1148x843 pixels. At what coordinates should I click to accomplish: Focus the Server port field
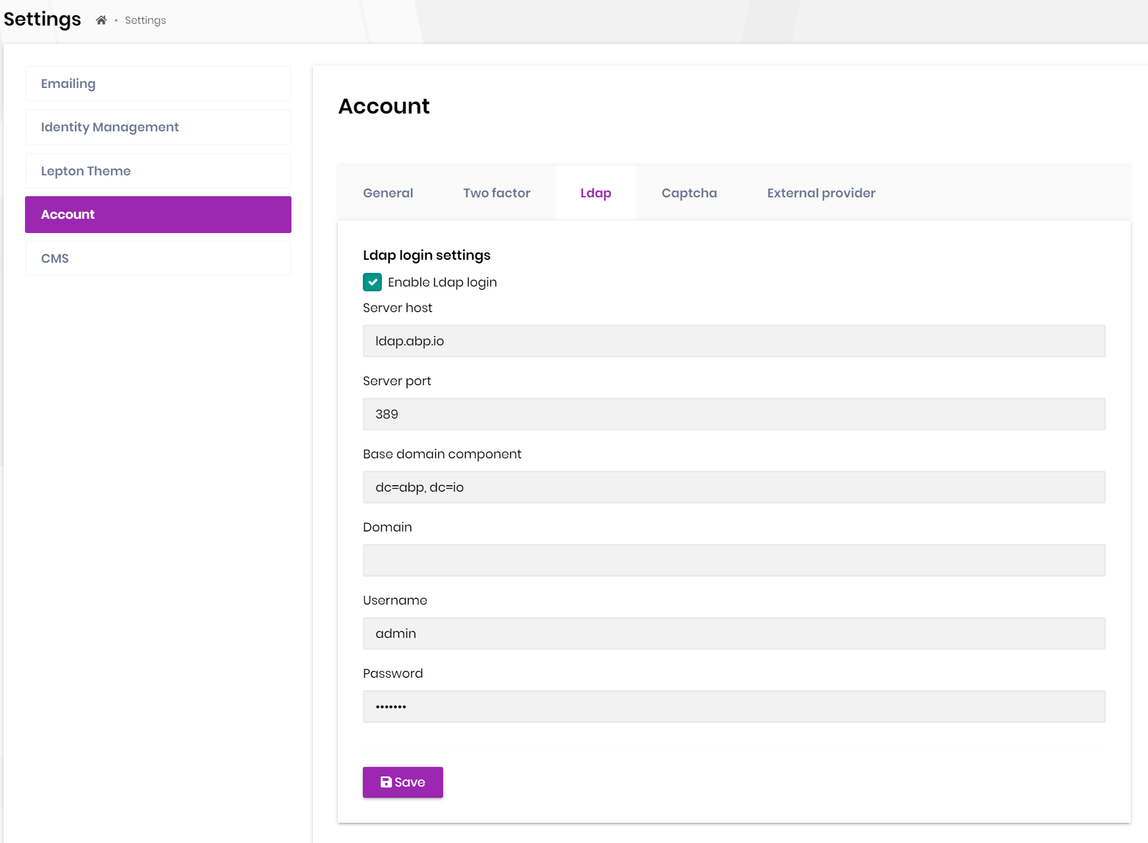point(733,414)
